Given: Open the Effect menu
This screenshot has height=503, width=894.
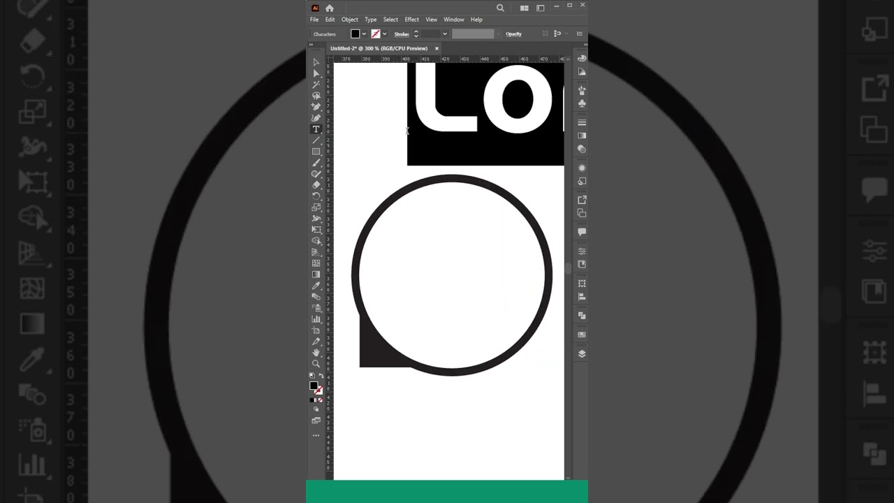Looking at the screenshot, I should (x=412, y=20).
